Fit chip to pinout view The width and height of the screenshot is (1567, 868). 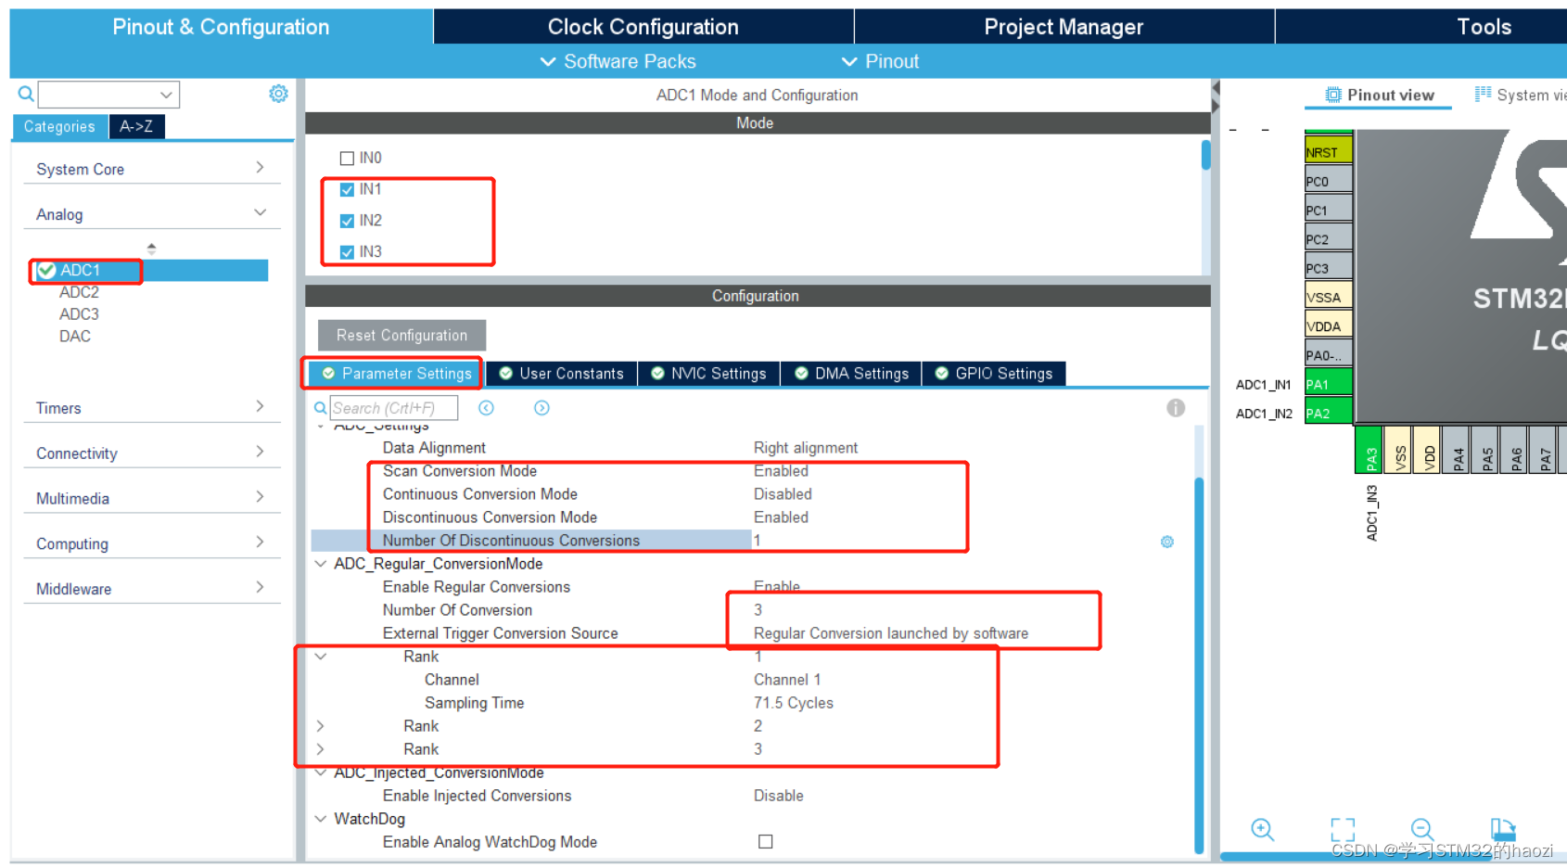(x=1343, y=829)
